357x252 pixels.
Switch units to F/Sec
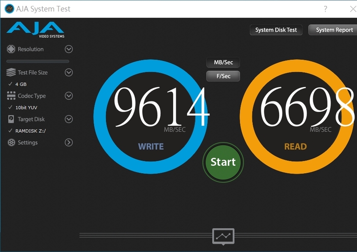coord(223,76)
